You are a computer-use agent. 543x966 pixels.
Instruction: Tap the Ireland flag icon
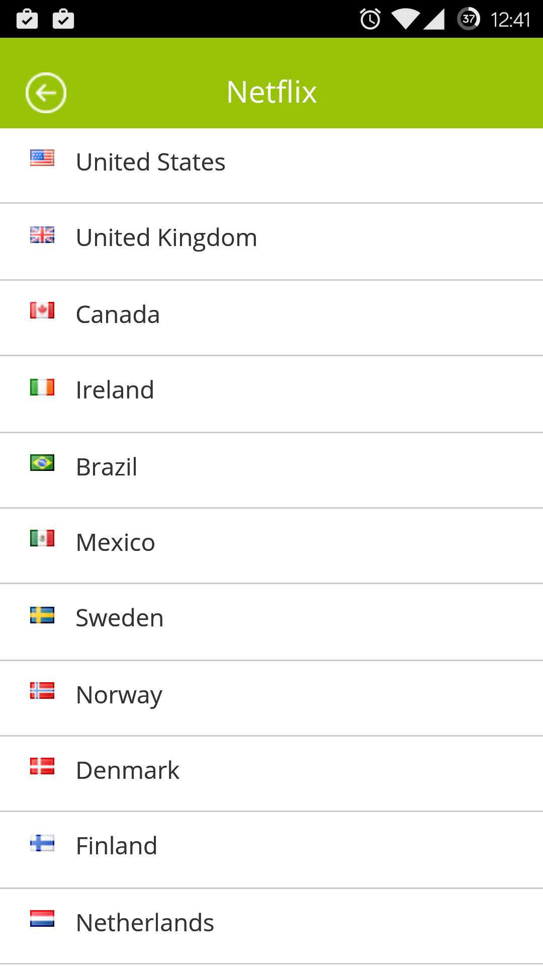[x=42, y=387]
